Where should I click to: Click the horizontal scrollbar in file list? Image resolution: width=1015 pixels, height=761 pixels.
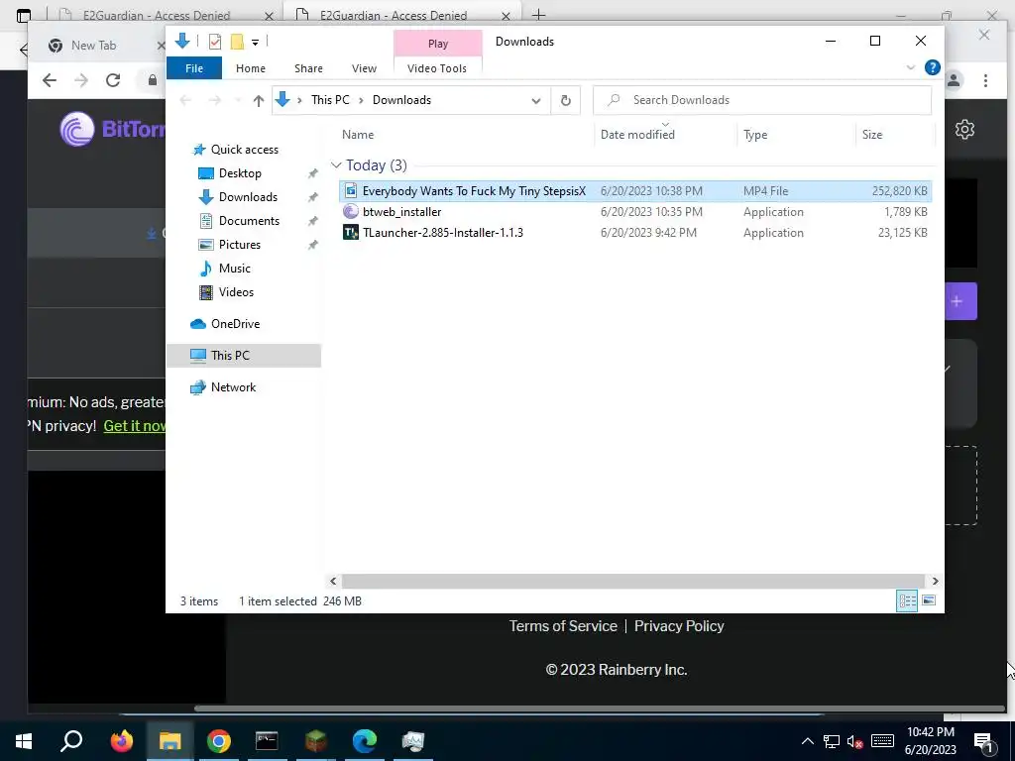point(632,582)
